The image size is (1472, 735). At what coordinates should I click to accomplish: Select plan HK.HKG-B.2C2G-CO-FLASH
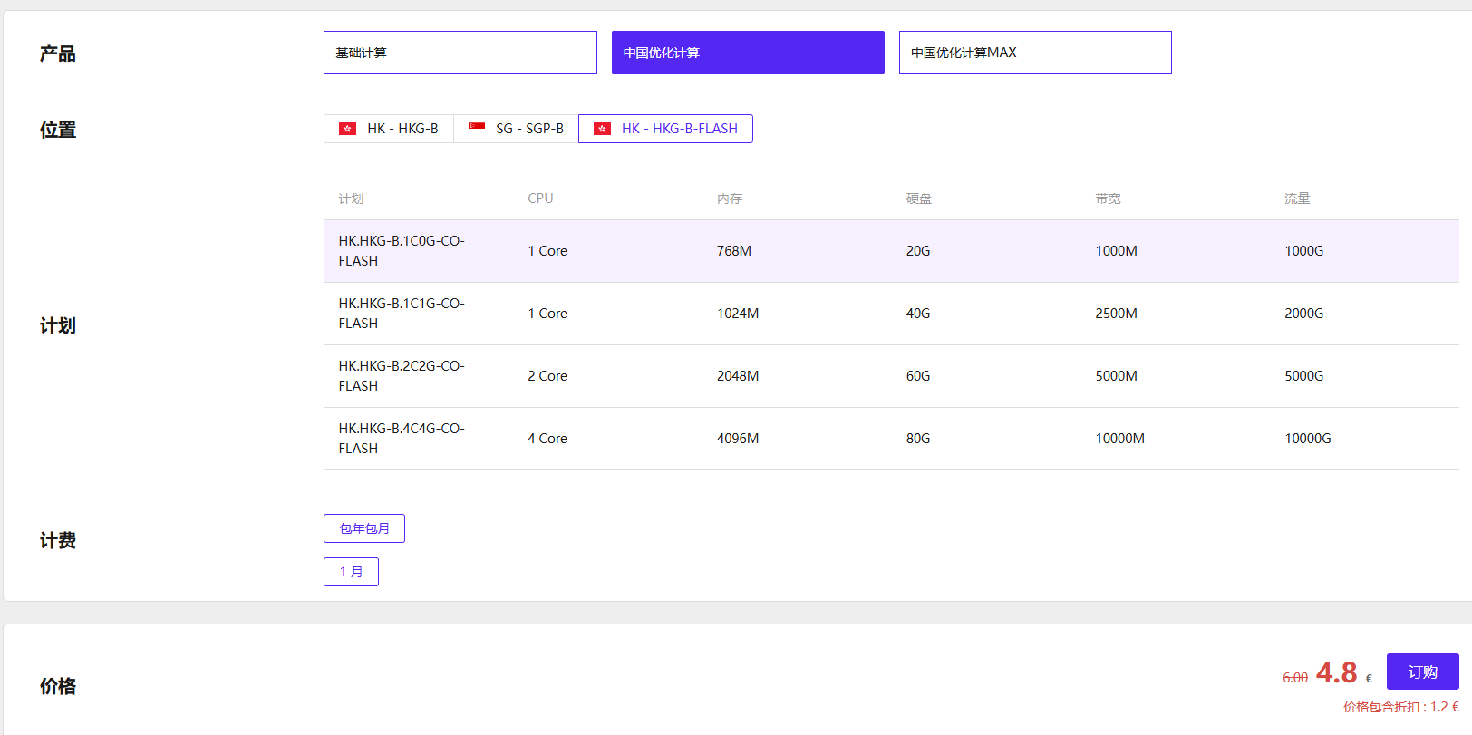[x=891, y=376]
